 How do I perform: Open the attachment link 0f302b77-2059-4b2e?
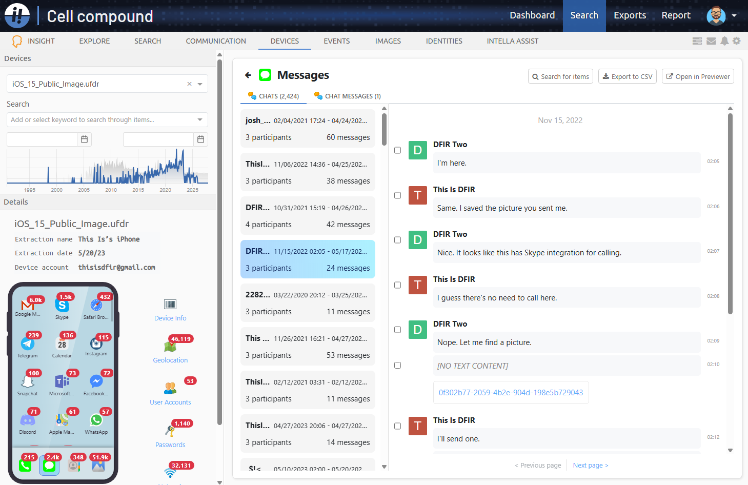[x=511, y=392]
